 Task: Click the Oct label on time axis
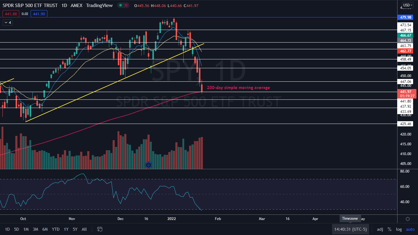(23, 219)
